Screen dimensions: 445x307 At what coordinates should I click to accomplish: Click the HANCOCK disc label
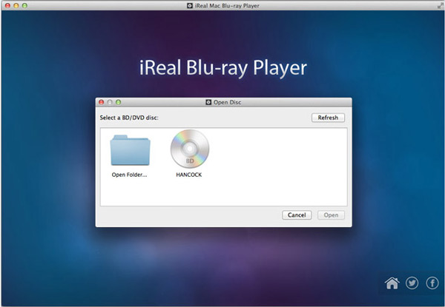188,175
